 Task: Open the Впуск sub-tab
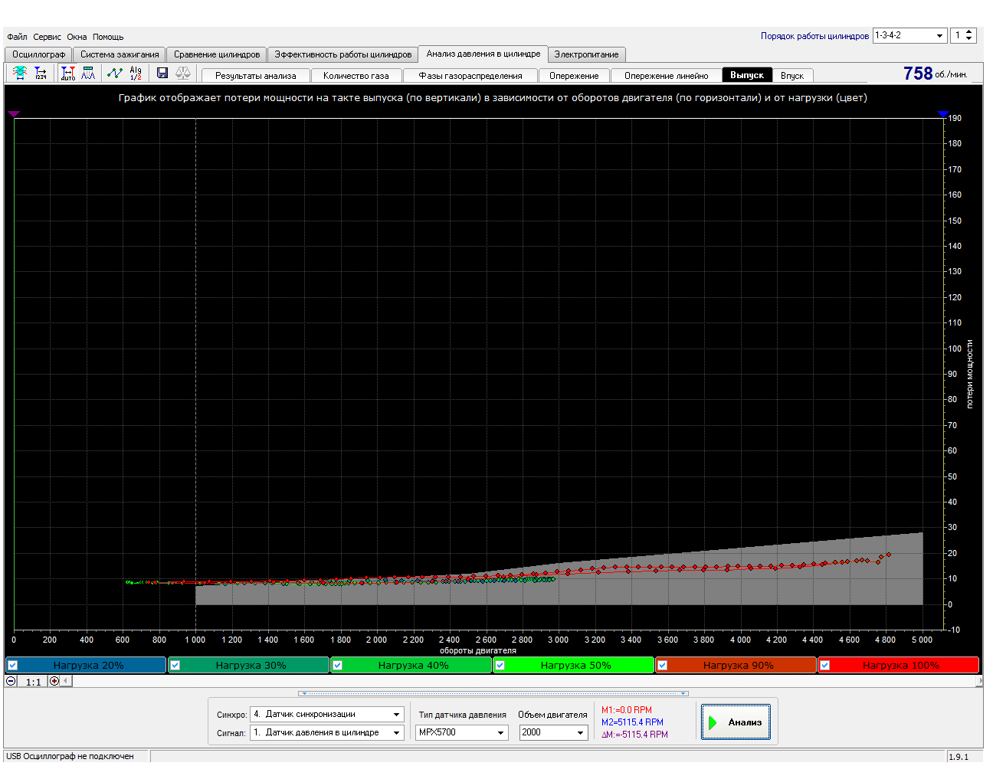coord(792,76)
